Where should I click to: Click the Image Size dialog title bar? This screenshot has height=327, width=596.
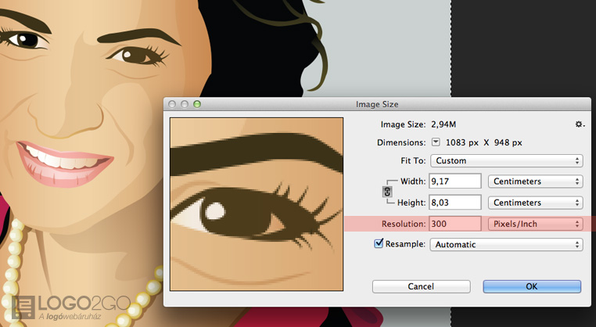click(377, 104)
